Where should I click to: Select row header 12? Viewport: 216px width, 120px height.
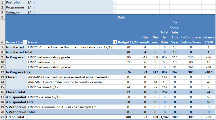[2, 72]
